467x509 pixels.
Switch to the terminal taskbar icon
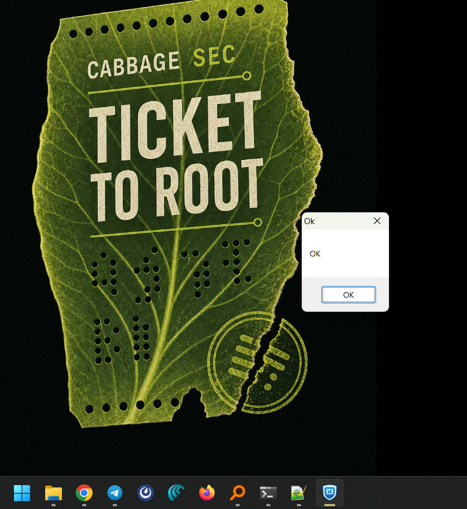[268, 493]
